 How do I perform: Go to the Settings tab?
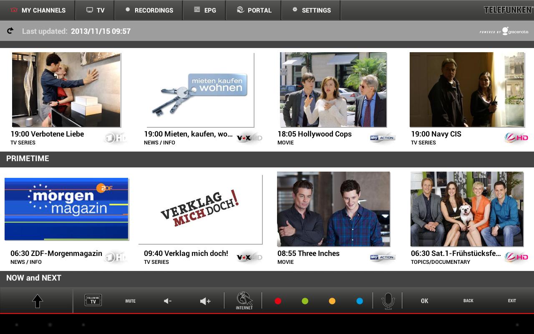click(x=311, y=10)
